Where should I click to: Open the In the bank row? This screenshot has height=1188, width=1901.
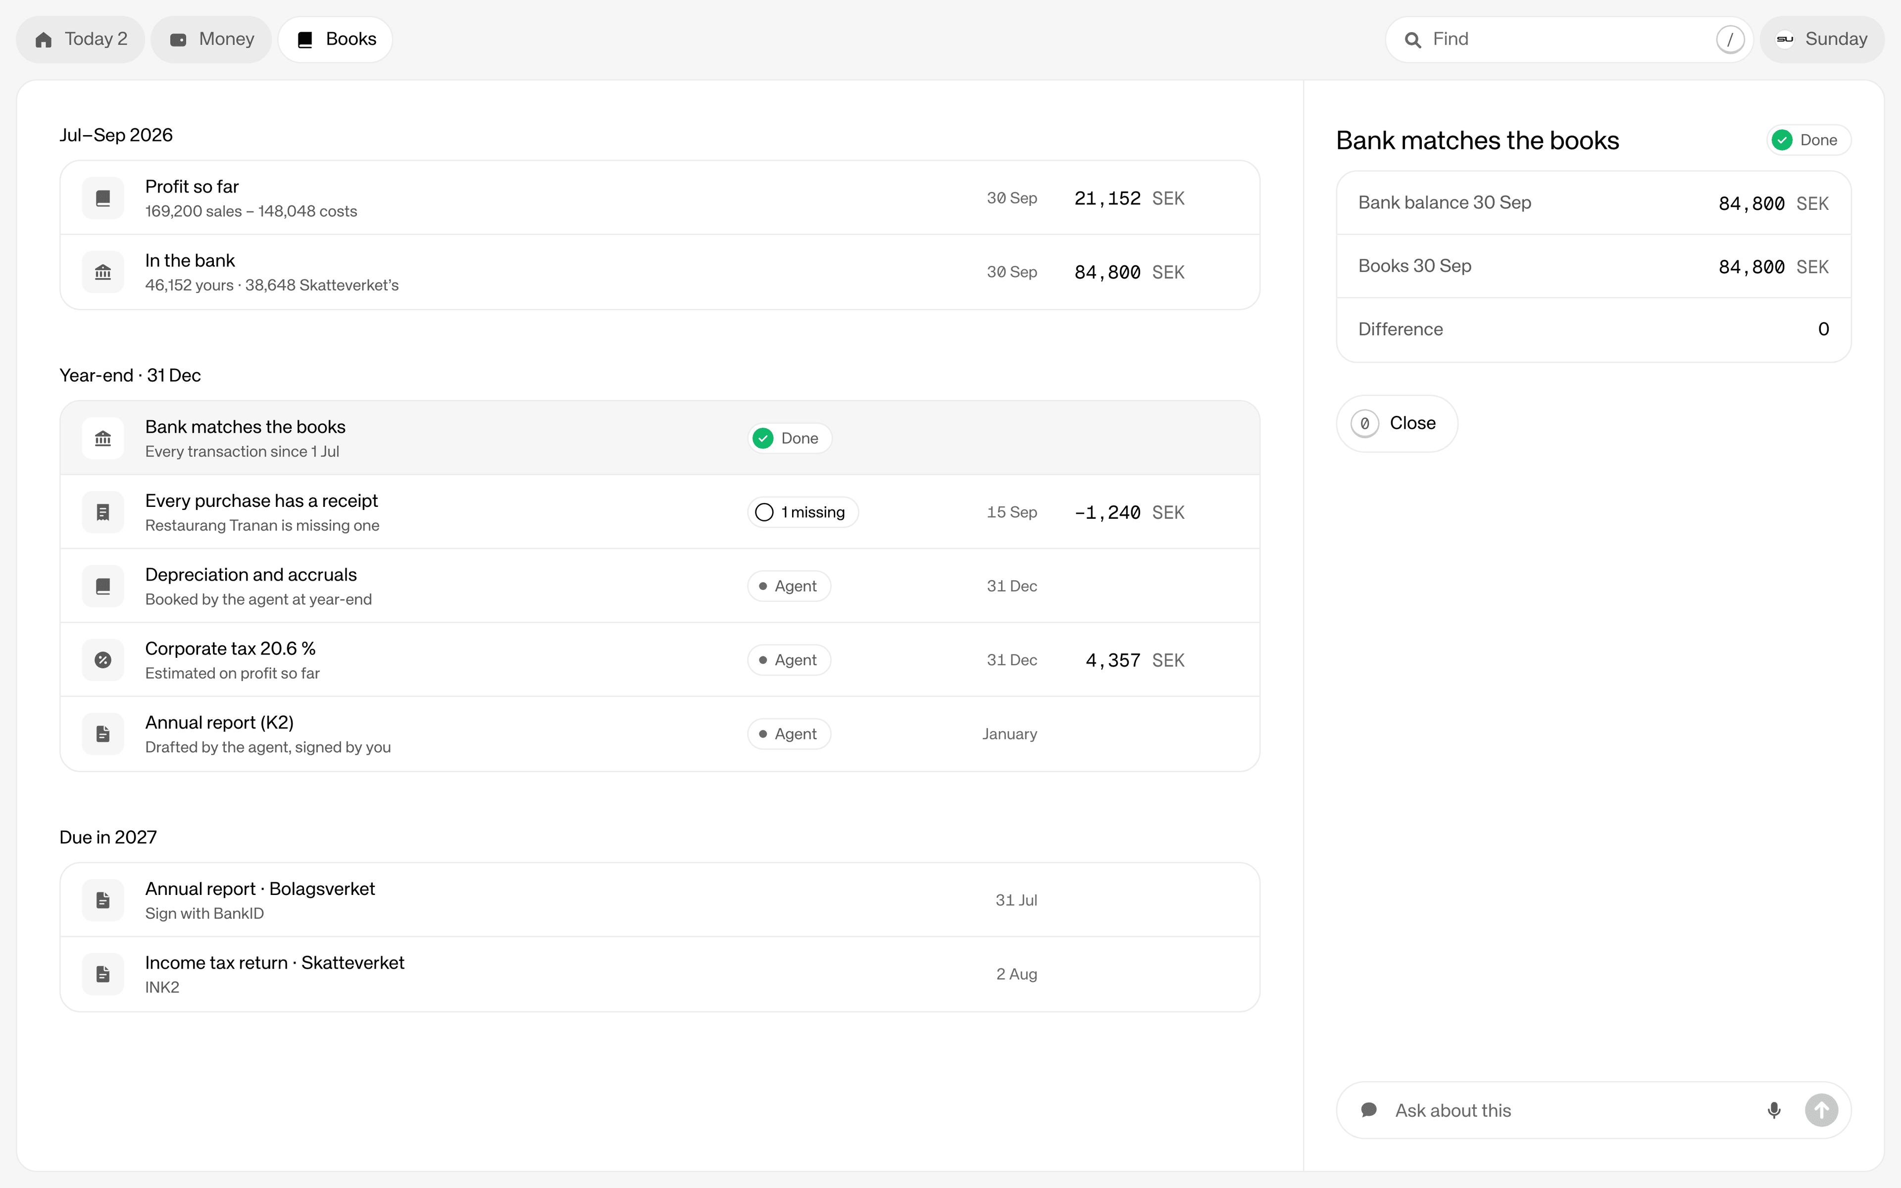click(660, 272)
